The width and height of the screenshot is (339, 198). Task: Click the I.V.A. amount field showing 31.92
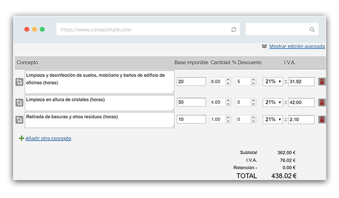[x=301, y=82]
